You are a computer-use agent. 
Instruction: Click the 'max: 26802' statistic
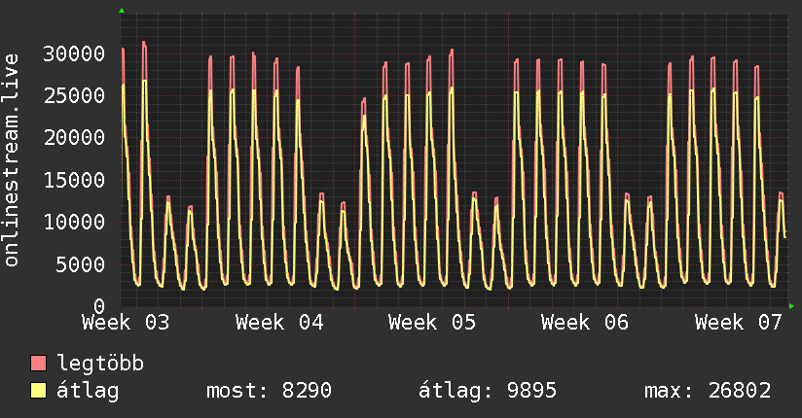[708, 391]
